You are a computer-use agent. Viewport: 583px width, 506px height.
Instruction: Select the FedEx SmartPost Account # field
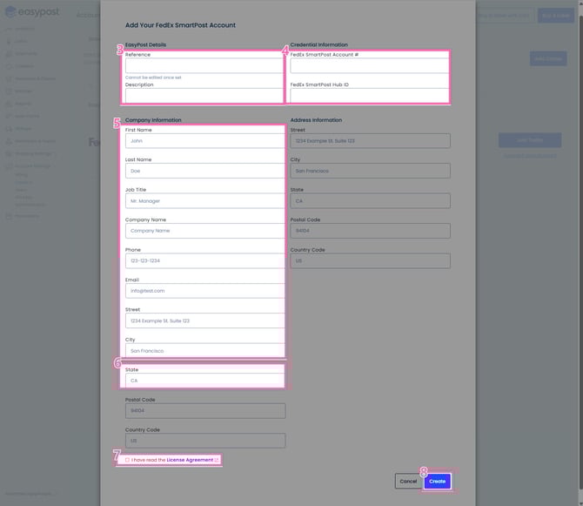[370, 66]
